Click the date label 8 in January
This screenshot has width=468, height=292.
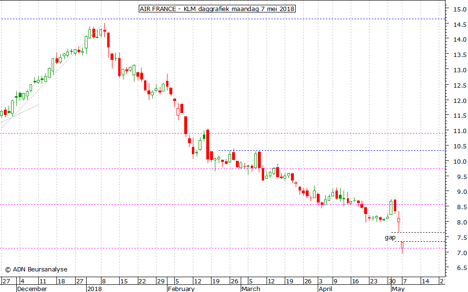pyautogui.click(x=103, y=281)
